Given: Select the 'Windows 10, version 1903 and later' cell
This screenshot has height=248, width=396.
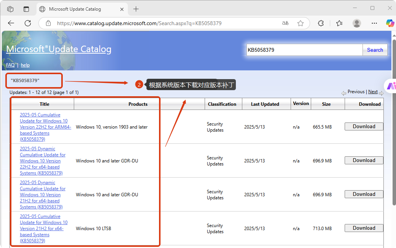Looking at the screenshot, I should tap(111, 127).
